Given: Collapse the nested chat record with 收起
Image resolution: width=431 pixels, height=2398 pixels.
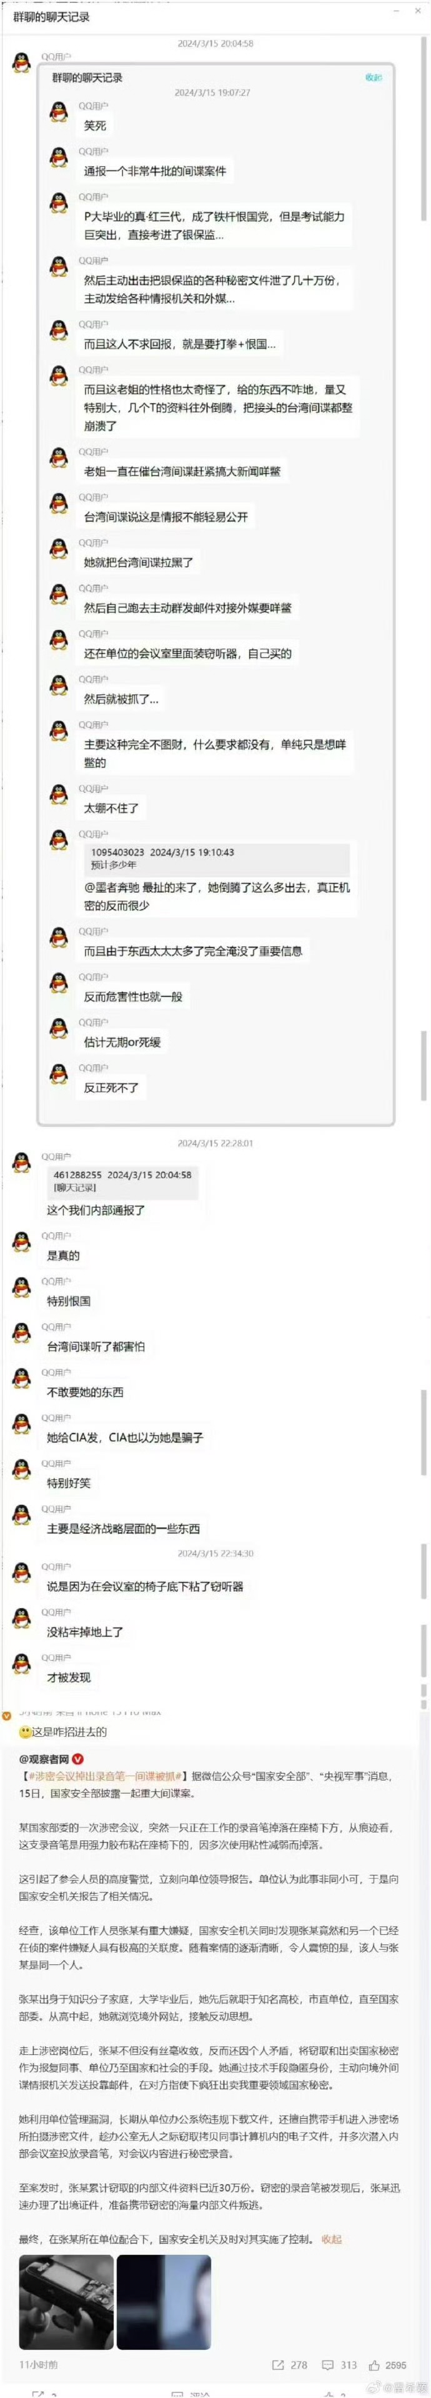Looking at the screenshot, I should pyautogui.click(x=374, y=77).
